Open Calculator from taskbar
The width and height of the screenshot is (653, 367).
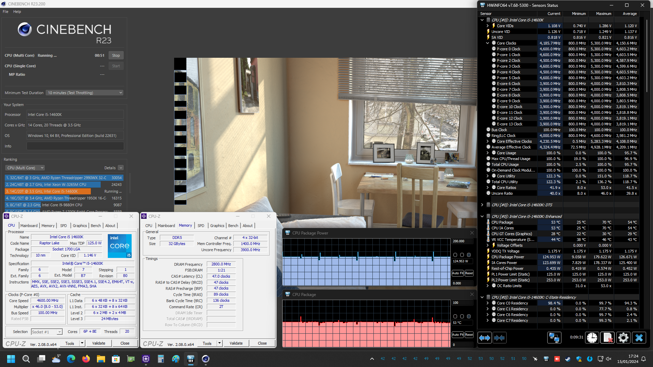[161, 359]
